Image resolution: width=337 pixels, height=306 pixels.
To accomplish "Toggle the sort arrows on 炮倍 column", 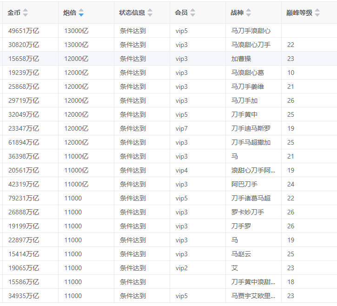I will pyautogui.click(x=81, y=13).
